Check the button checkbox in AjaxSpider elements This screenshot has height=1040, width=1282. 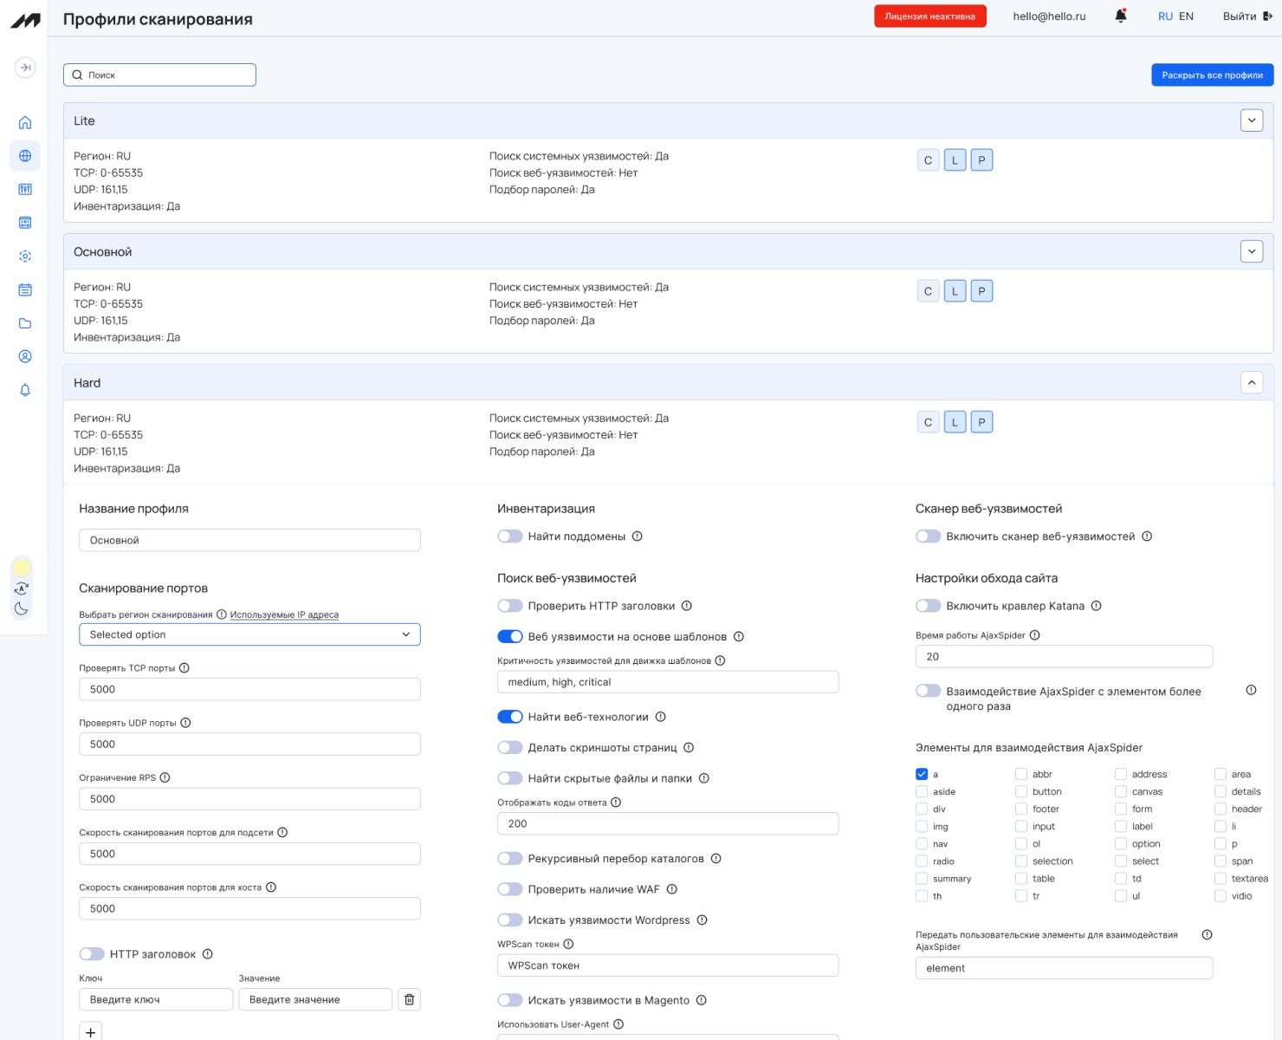pyautogui.click(x=1021, y=791)
